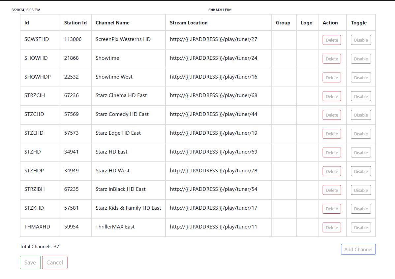Image resolution: width=395 pixels, height=279 pixels.
Task: Cancel editing the M3U file
Action: pos(55,262)
